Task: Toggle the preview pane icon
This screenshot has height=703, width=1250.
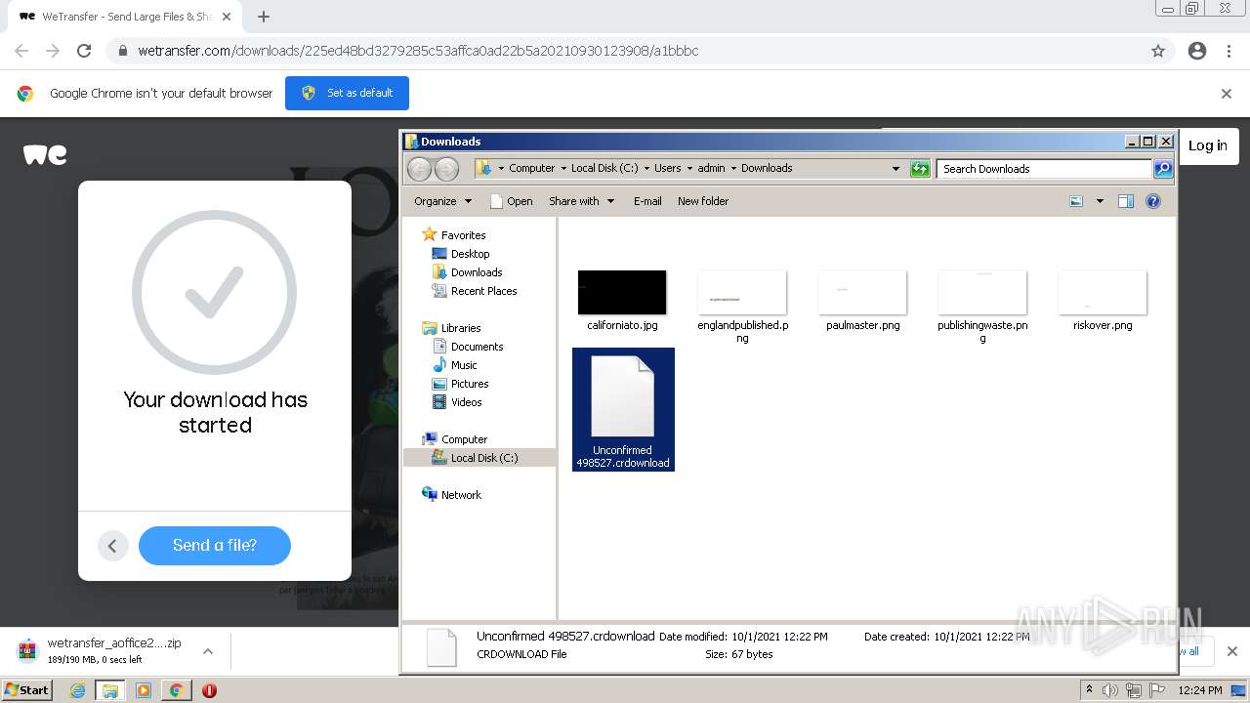Action: (x=1125, y=201)
